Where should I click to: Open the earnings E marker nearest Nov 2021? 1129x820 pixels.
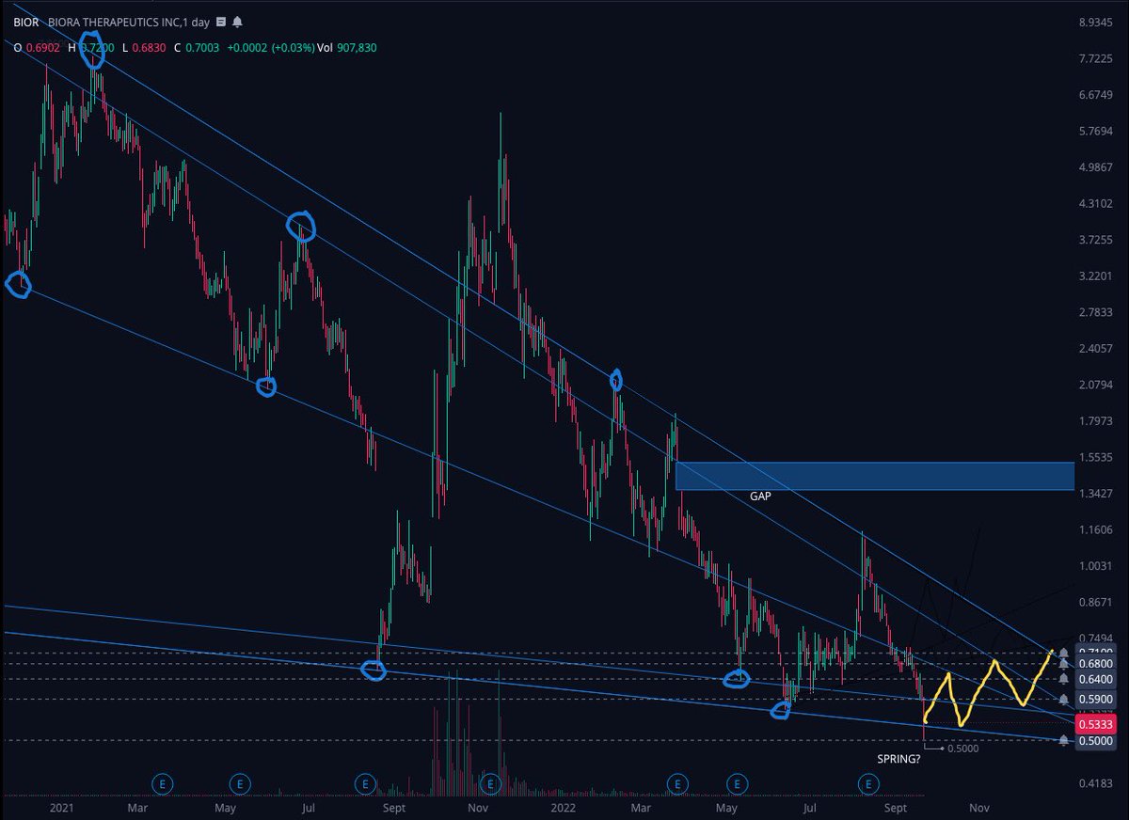pos(489,782)
